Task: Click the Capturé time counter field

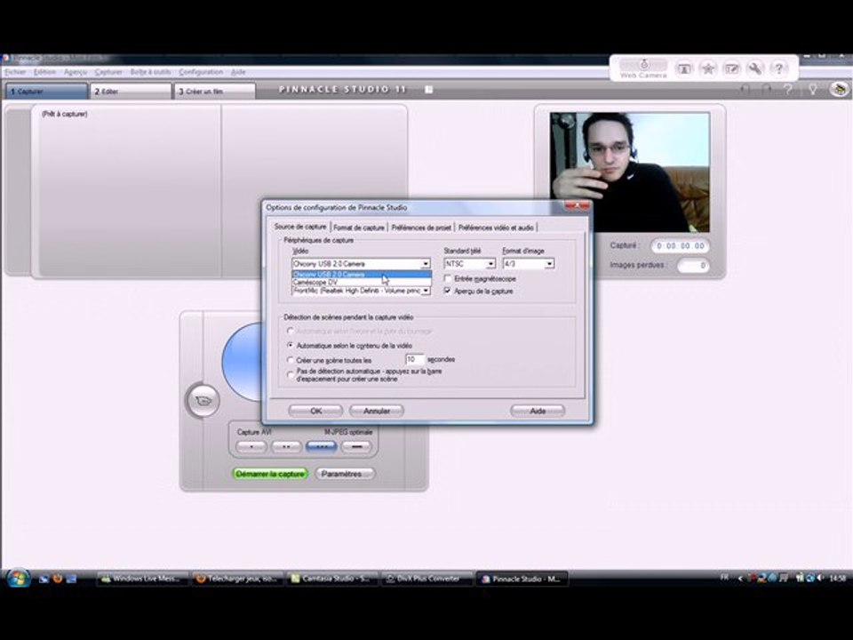Action: pos(681,246)
